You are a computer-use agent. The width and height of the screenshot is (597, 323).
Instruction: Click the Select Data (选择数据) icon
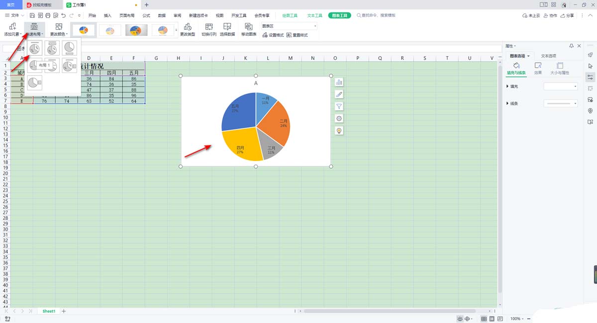point(227,26)
